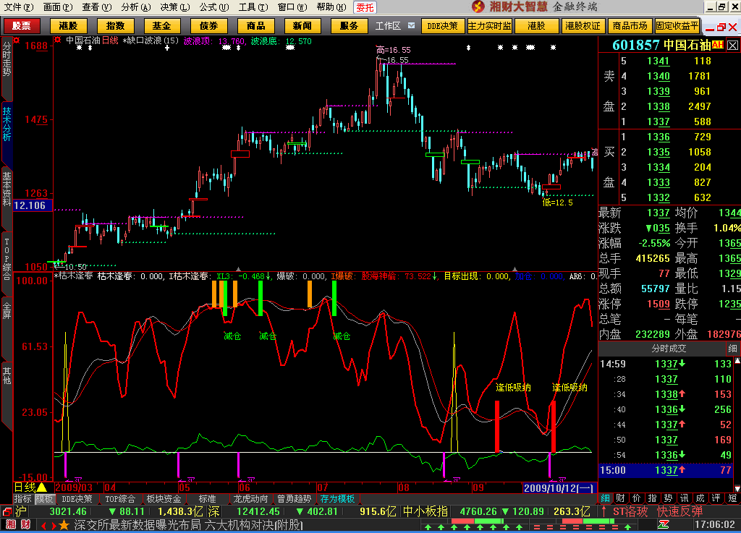This screenshot has width=741, height=533.
Task: Select the 评 tab in quote panel
Action: [716, 498]
